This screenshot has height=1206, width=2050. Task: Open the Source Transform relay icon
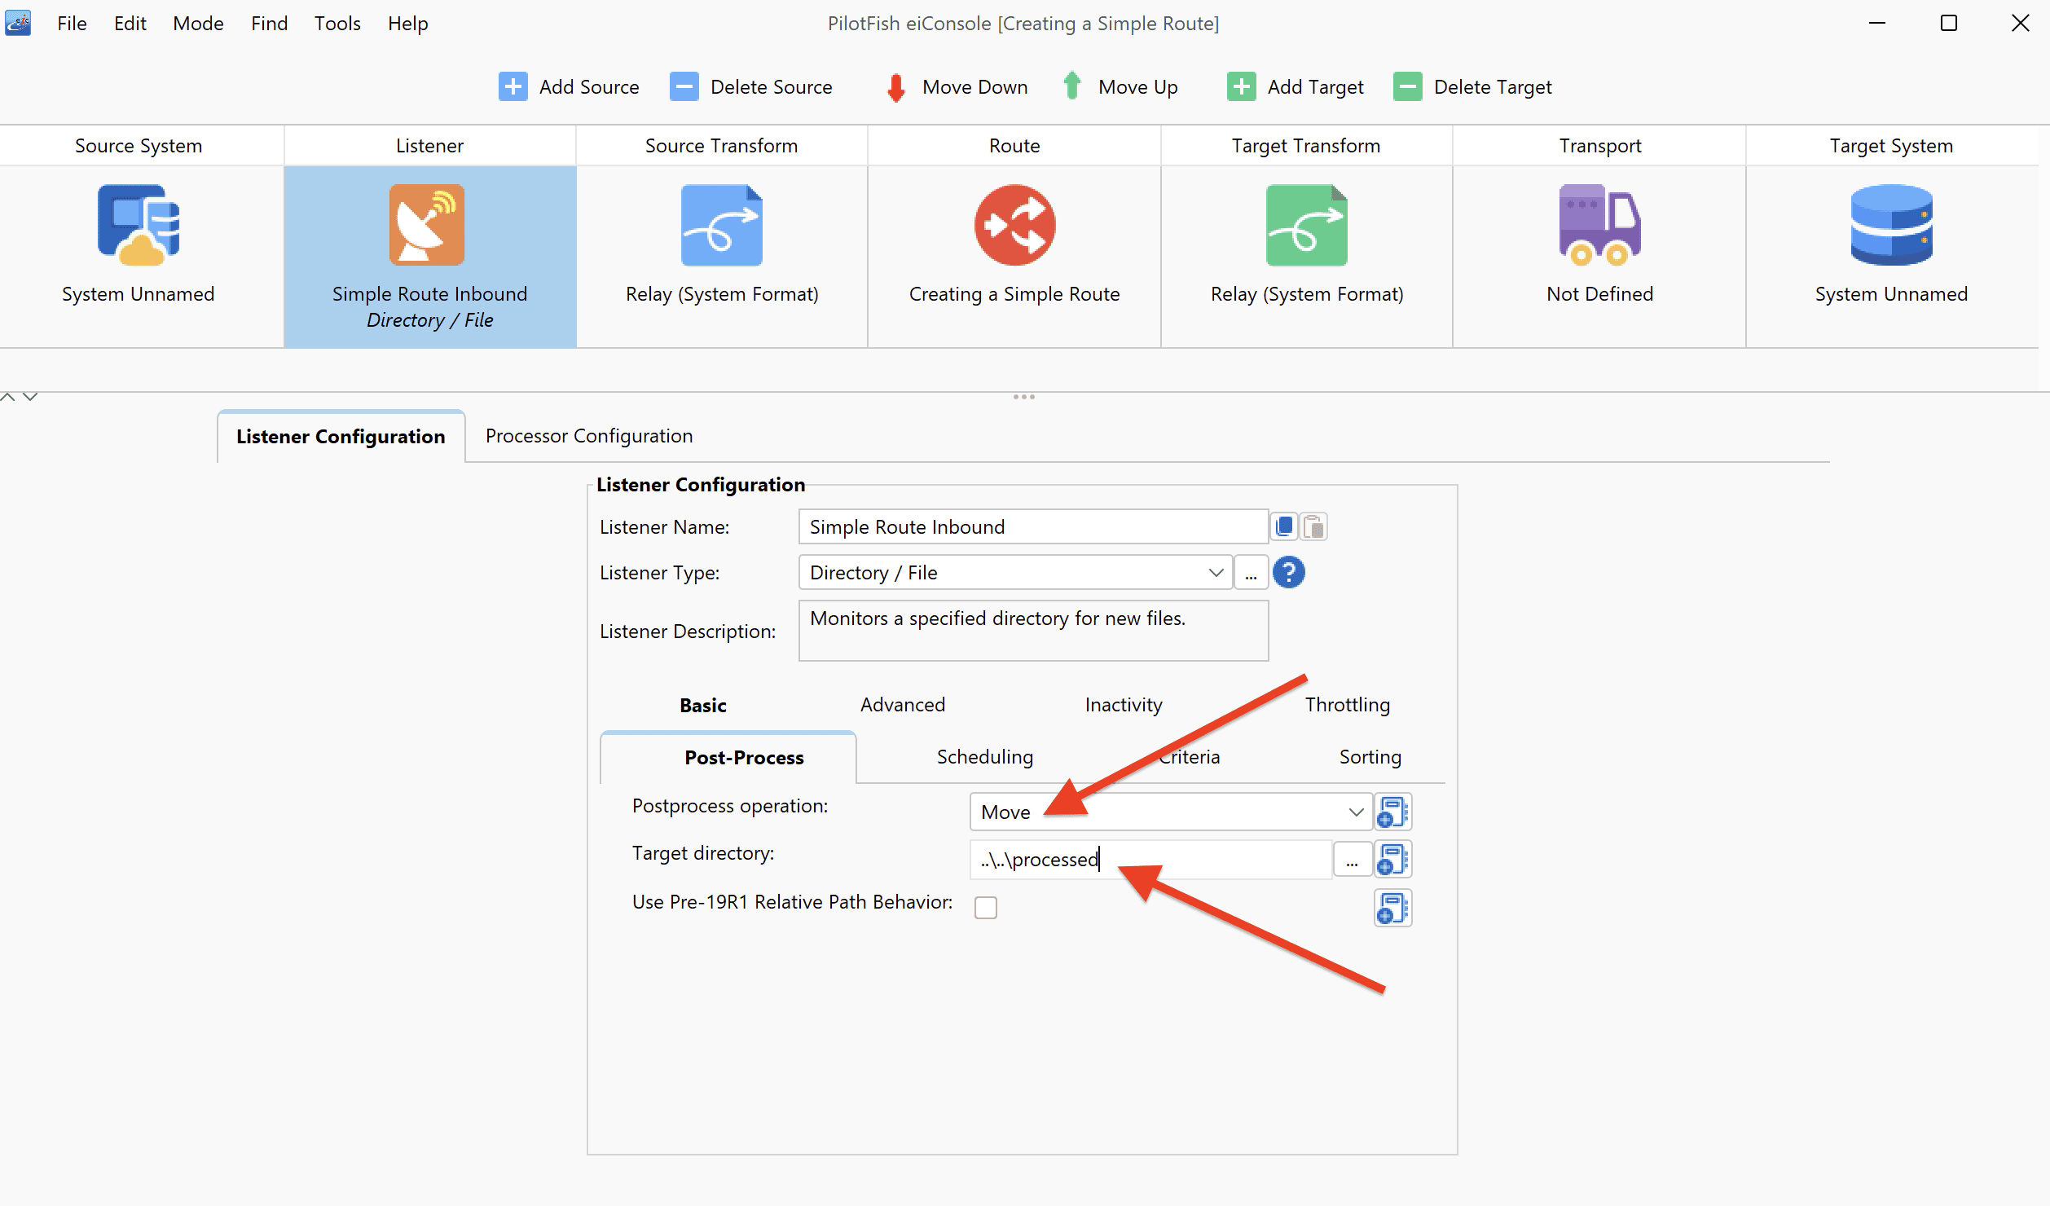[722, 225]
